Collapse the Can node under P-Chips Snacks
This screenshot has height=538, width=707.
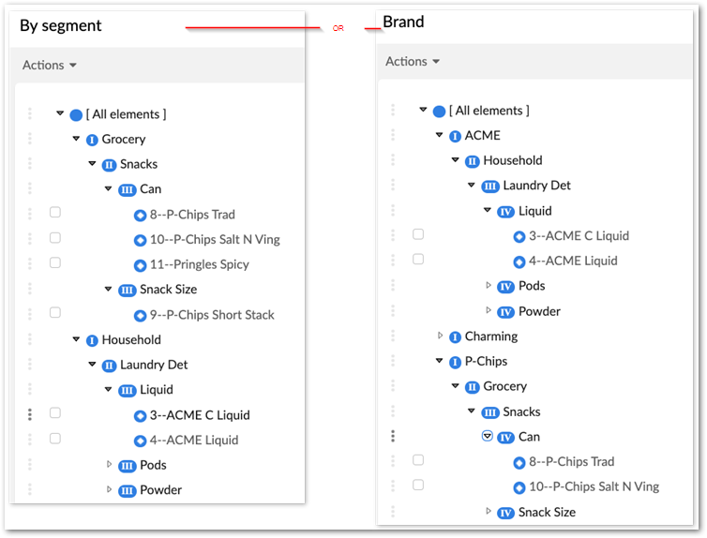pyautogui.click(x=488, y=436)
